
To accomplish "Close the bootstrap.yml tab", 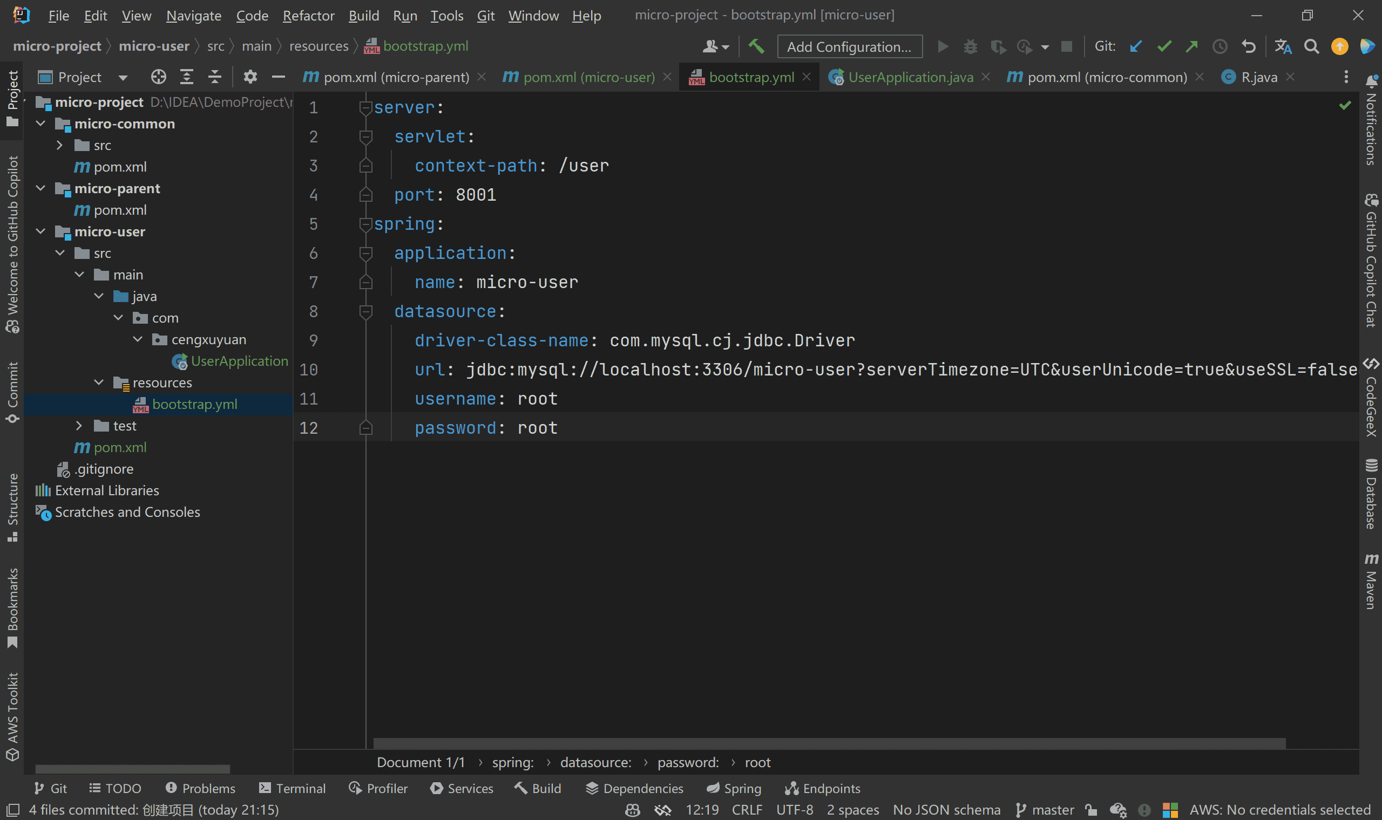I will 807,77.
